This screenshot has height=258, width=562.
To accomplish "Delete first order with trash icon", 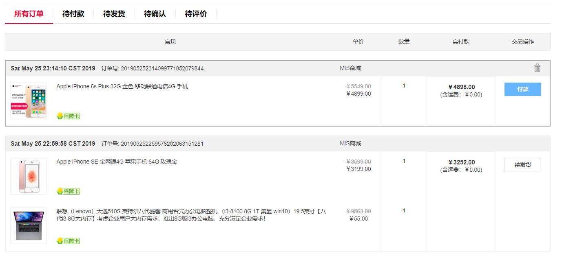I will point(537,68).
